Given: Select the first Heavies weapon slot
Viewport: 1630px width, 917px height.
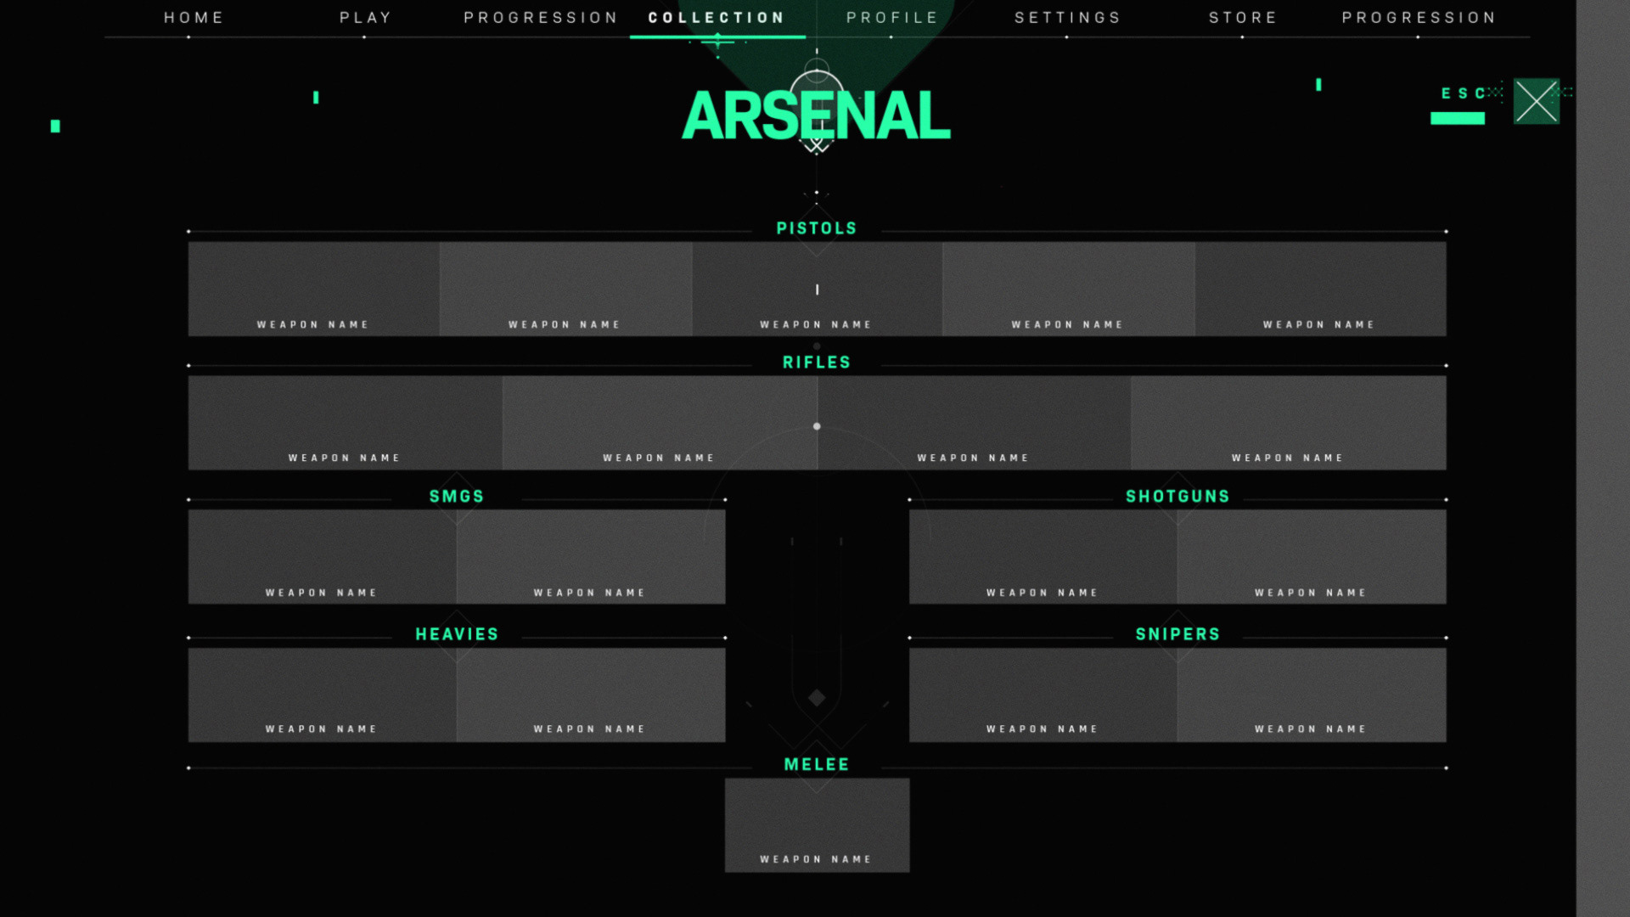Looking at the screenshot, I should pyautogui.click(x=322, y=695).
